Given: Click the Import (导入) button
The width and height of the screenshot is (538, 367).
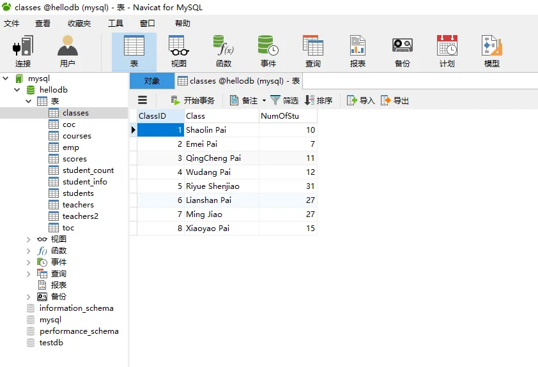Looking at the screenshot, I should [x=360, y=100].
